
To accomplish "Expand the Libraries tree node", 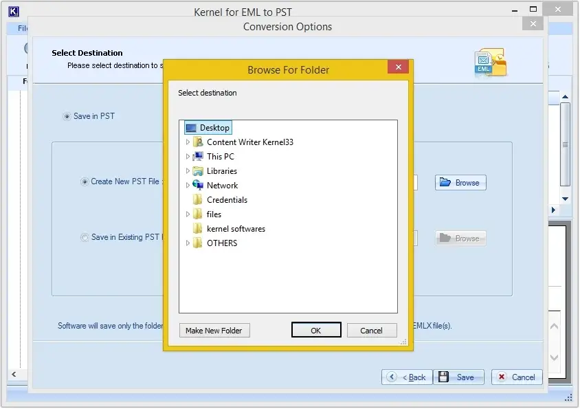I will (x=188, y=171).
